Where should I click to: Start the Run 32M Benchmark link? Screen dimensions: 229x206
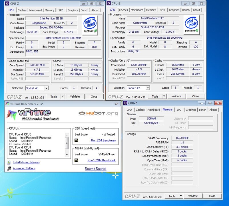[x=104, y=140]
